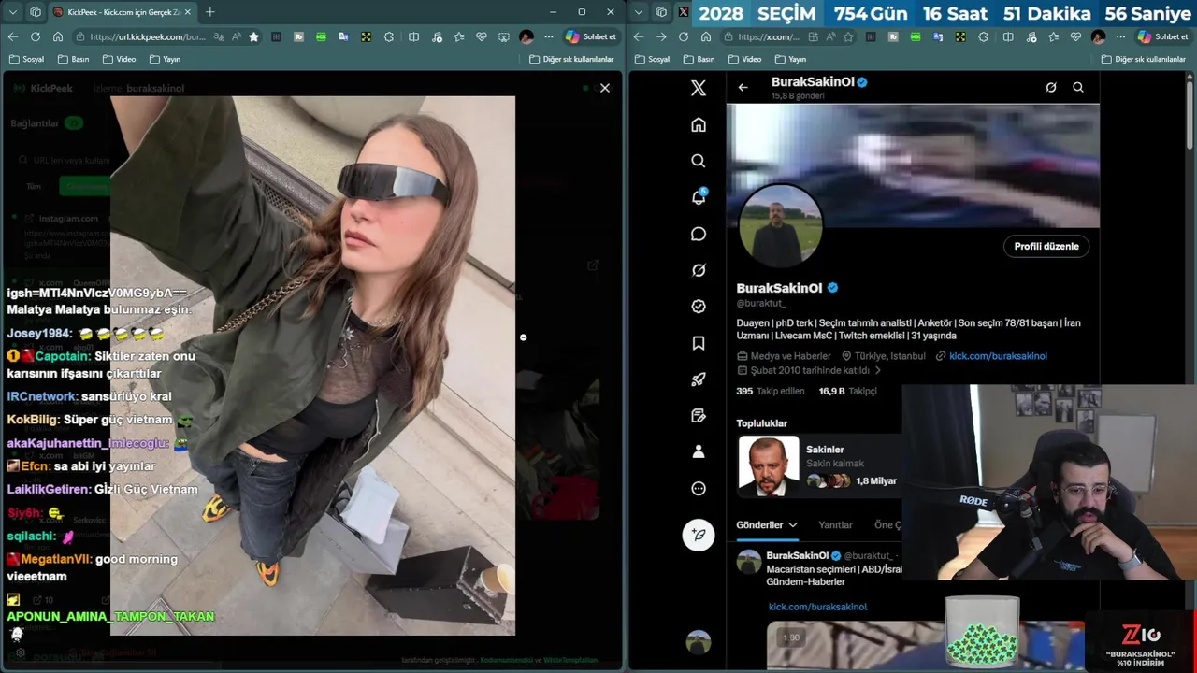
Task: Select KickPeek browser tab
Action: 122,12
